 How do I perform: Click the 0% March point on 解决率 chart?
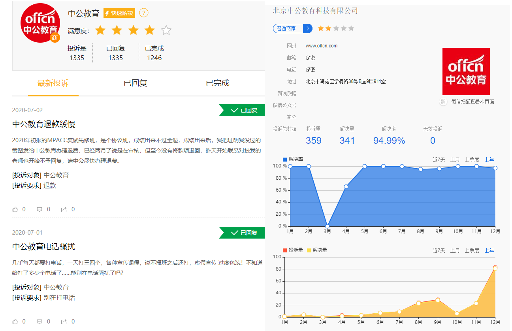tap(327, 226)
